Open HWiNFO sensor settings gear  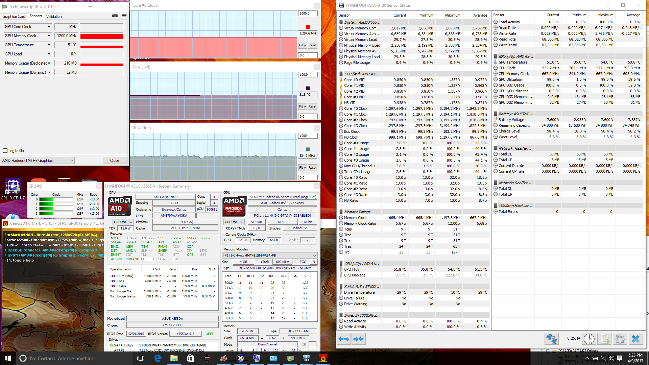620,339
